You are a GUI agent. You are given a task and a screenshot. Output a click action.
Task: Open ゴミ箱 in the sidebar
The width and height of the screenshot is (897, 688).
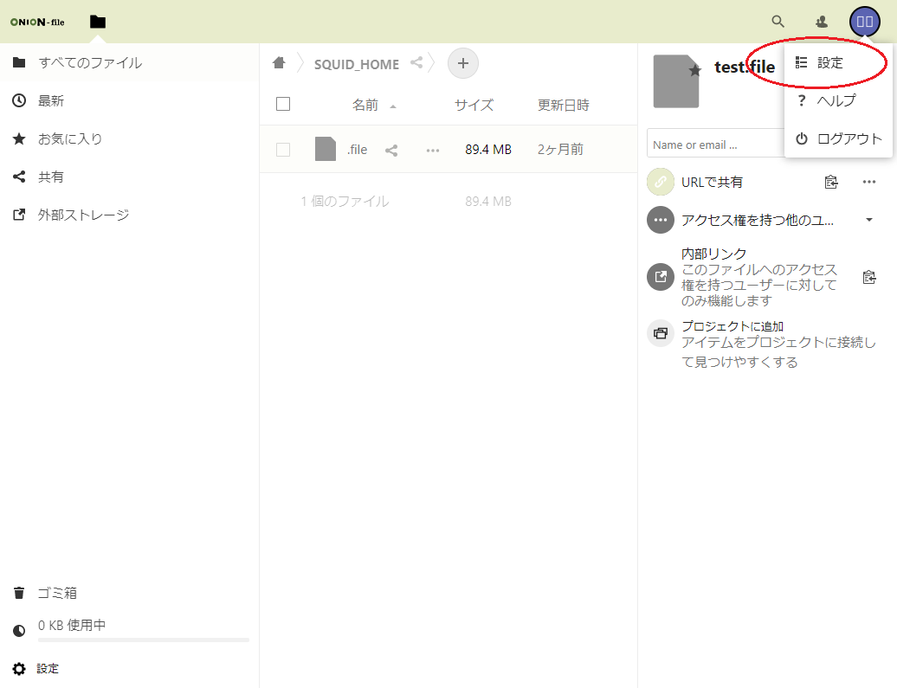[x=57, y=593]
